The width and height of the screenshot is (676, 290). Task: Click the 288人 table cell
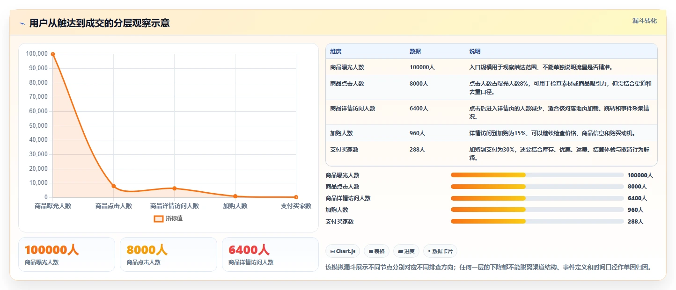point(417,150)
